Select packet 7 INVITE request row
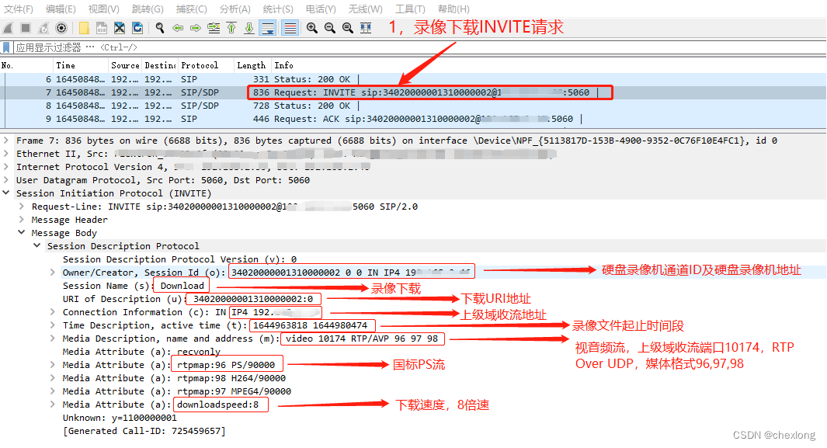 click(413, 92)
